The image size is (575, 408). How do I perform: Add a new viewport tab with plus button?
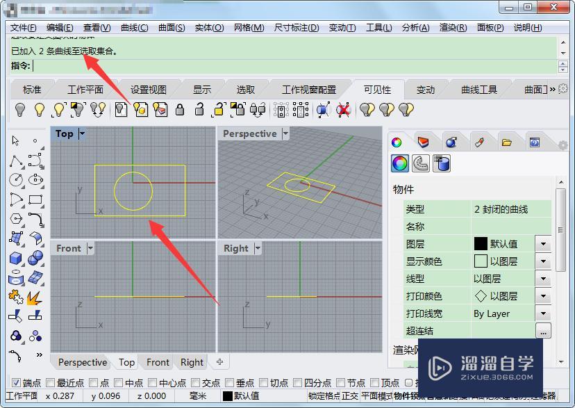click(x=219, y=362)
